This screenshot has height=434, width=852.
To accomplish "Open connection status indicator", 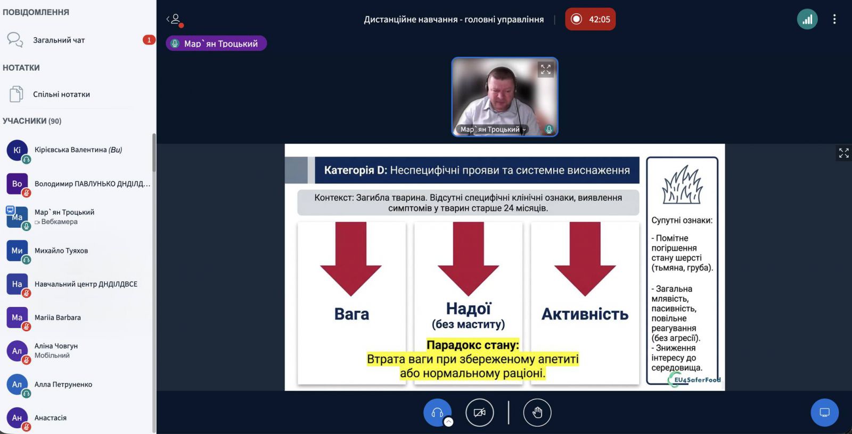I will click(x=807, y=20).
